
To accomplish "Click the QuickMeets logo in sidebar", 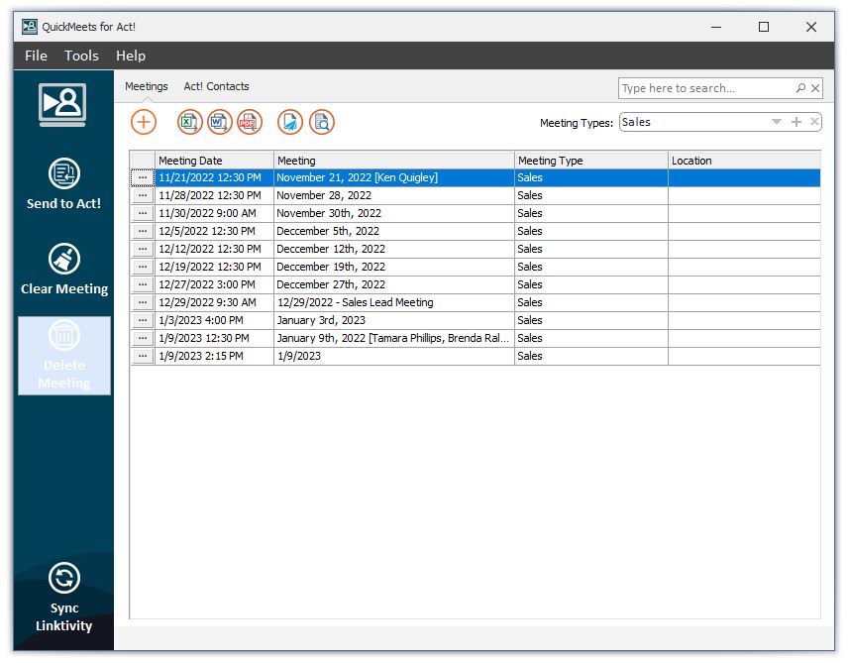I will (62, 105).
